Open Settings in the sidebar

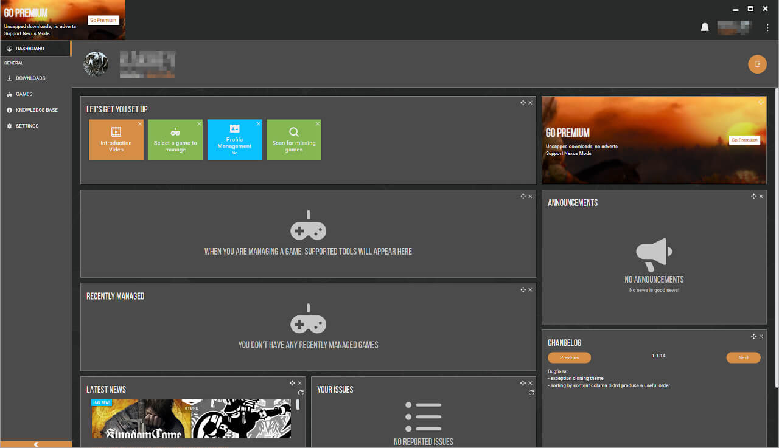click(36, 126)
